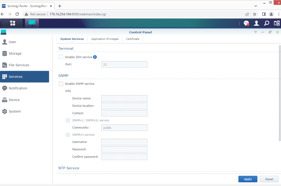
Task: Open File Services in sidebar
Action: pyautogui.click(x=24, y=65)
